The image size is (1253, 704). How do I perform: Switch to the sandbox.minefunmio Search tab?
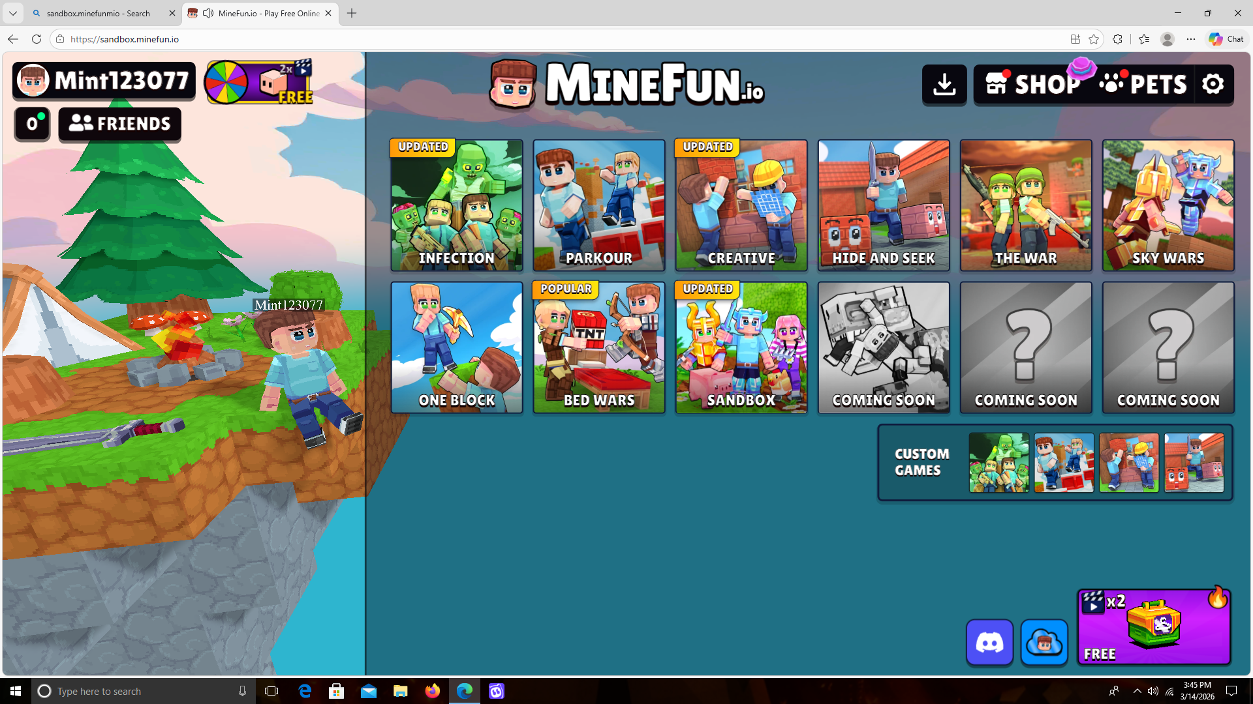98,13
